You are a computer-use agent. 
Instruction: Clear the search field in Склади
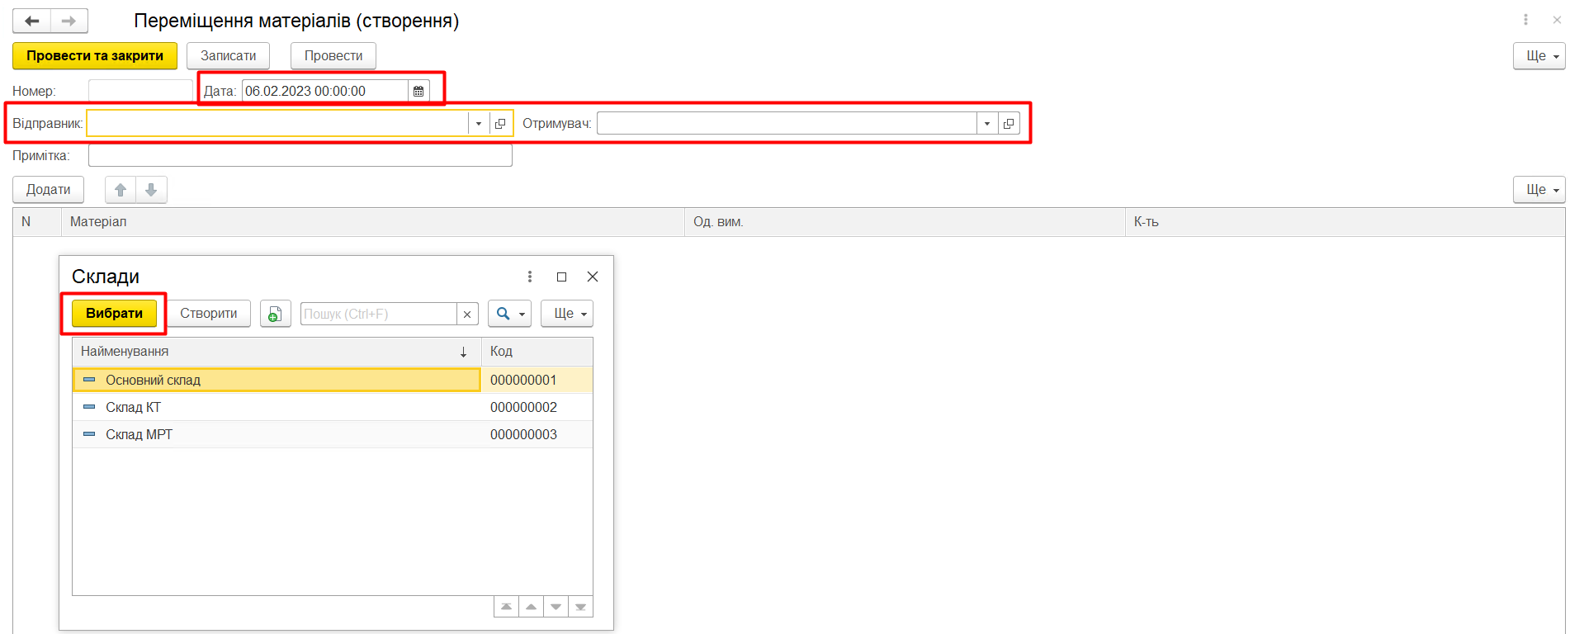(x=467, y=314)
